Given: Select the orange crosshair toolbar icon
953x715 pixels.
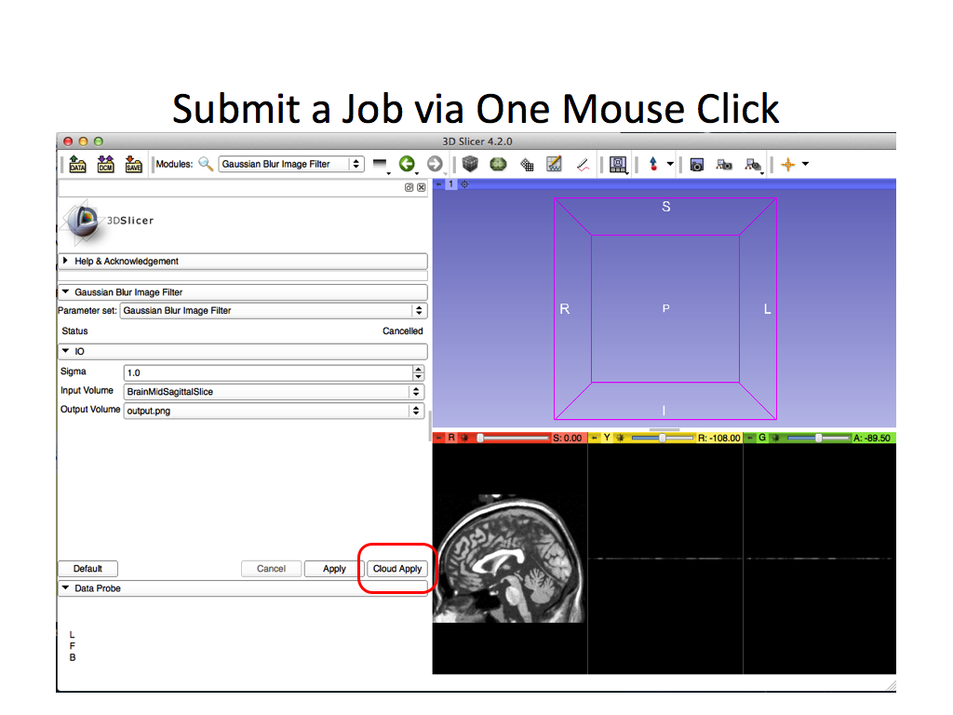Looking at the screenshot, I should [x=788, y=164].
